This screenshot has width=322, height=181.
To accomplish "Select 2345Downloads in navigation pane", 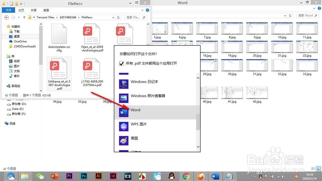I will pos(23,46).
